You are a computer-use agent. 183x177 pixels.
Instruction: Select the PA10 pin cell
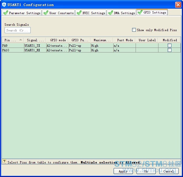[x=13, y=50]
